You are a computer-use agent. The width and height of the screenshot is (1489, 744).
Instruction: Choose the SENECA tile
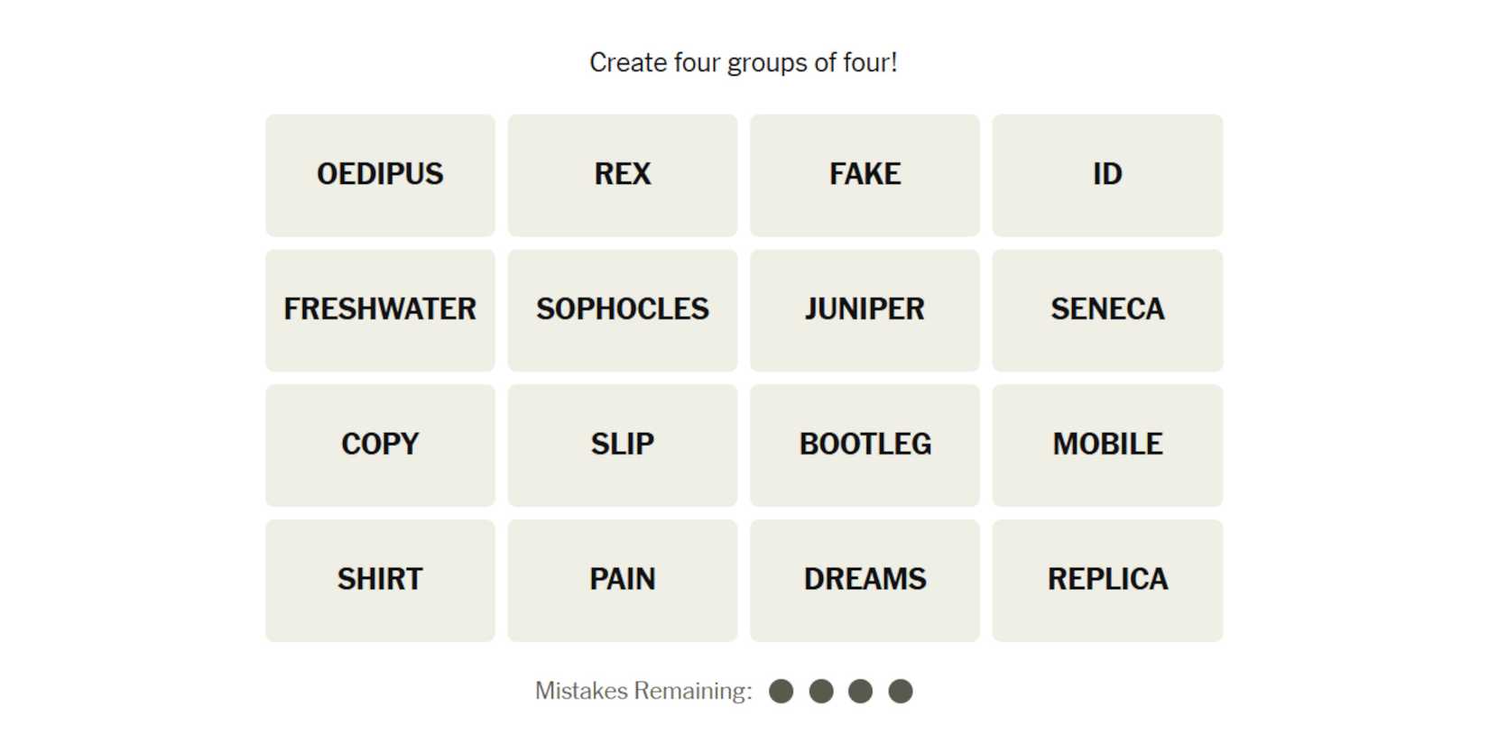click(1107, 310)
